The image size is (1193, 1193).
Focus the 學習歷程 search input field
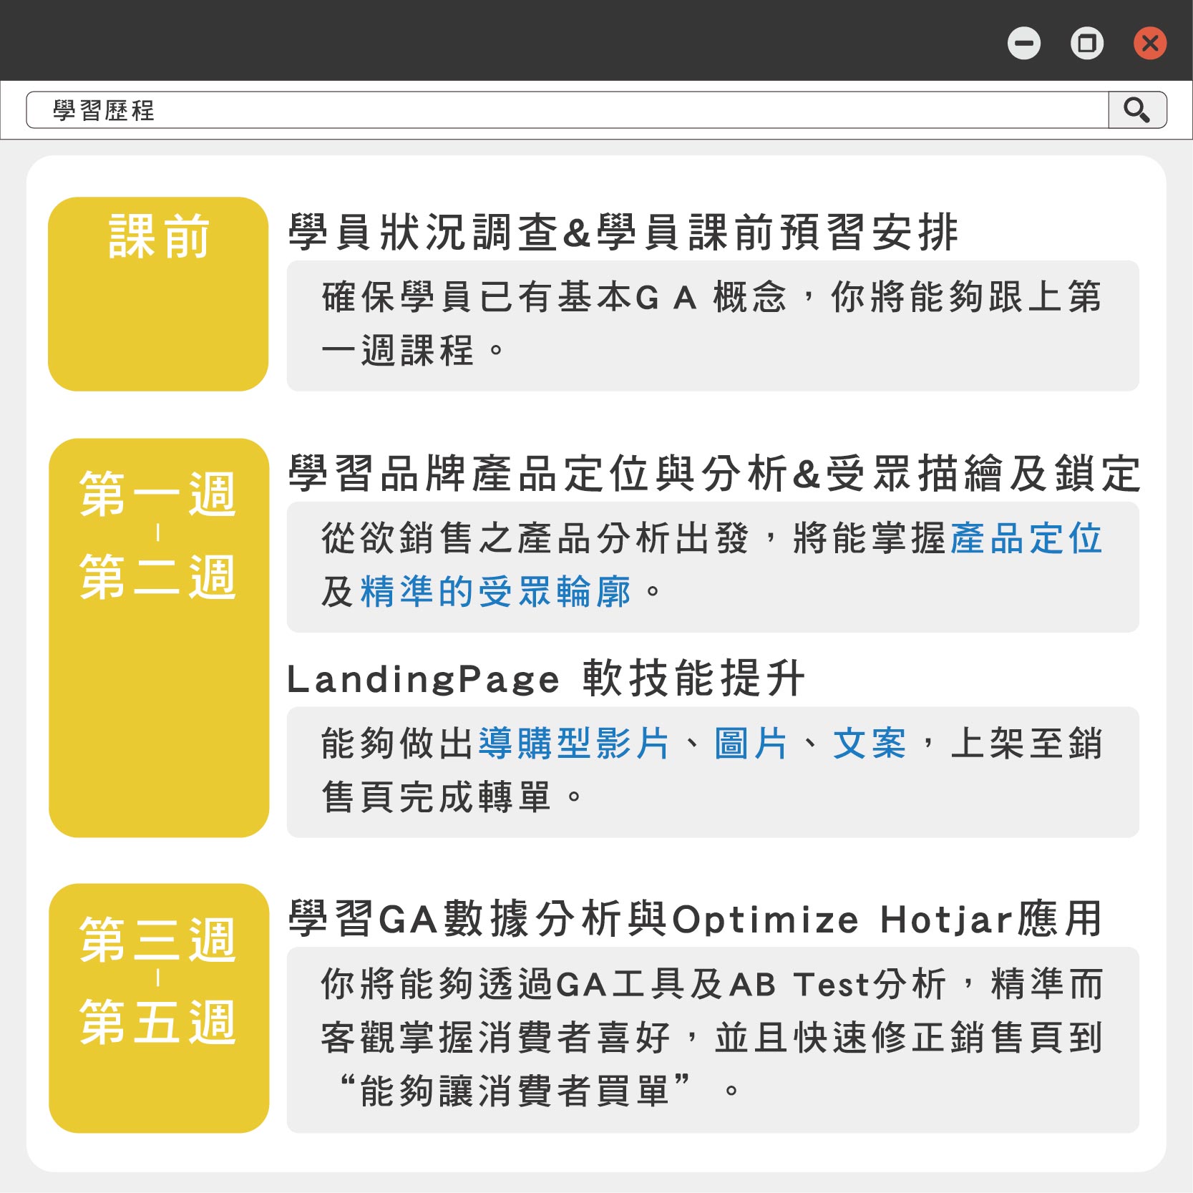pyautogui.click(x=565, y=110)
